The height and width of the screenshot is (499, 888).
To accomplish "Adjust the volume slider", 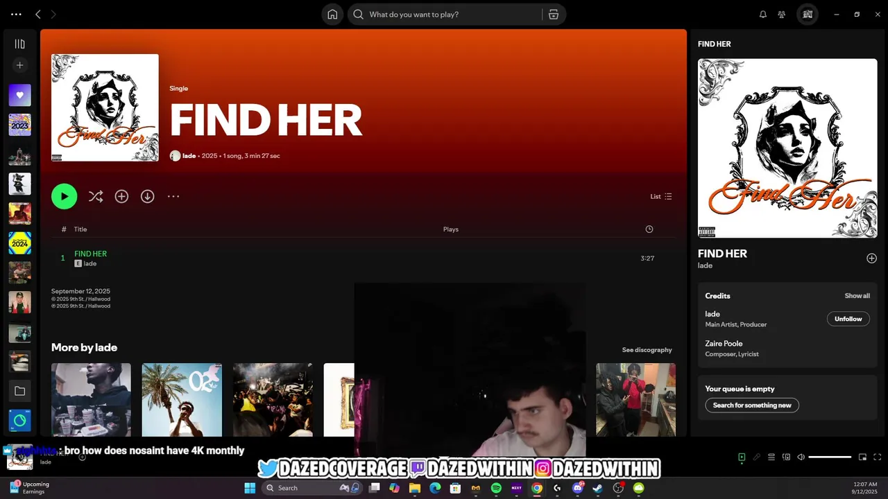I will [x=830, y=457].
